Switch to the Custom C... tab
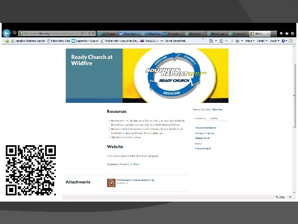Viewport: 298px width, 224px height. click(238, 34)
